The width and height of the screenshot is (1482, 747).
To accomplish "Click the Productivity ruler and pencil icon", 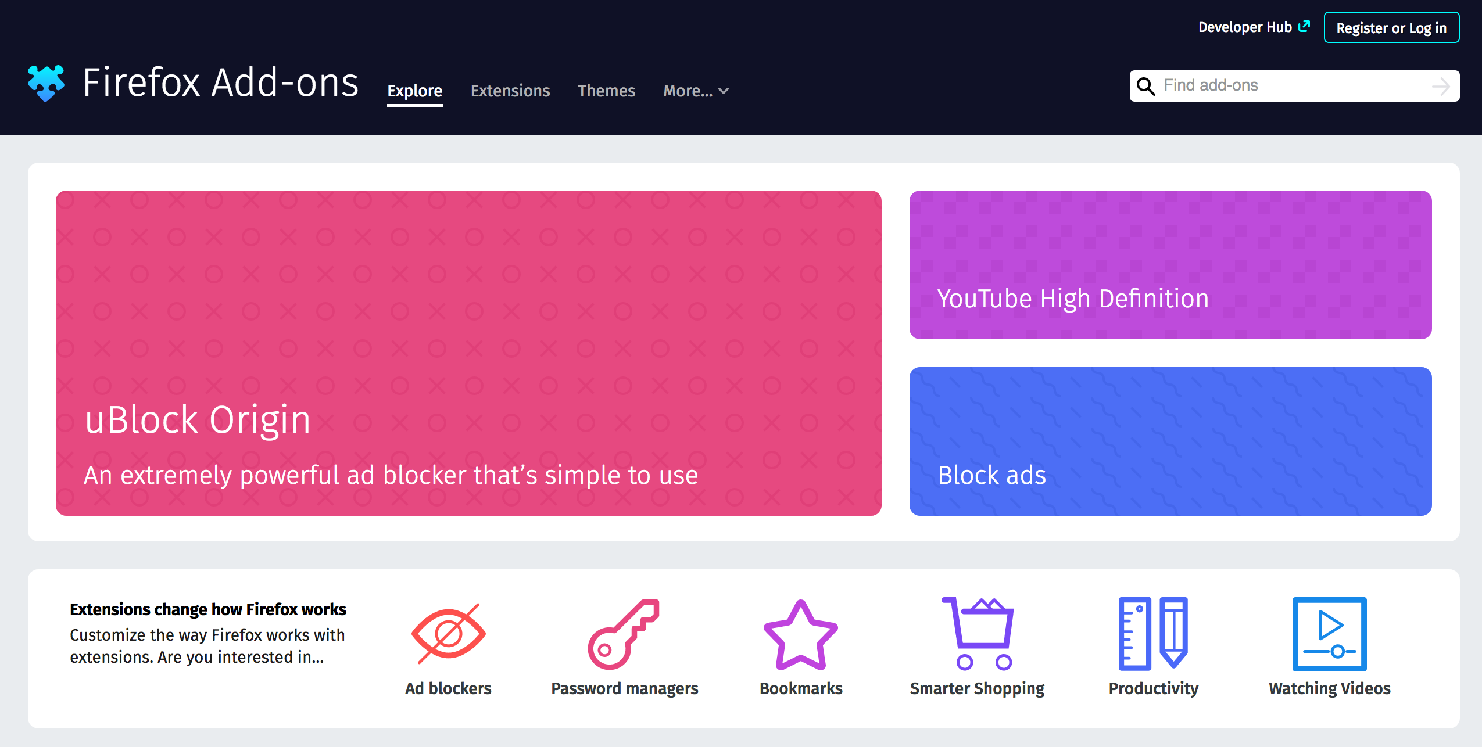I will tap(1153, 634).
